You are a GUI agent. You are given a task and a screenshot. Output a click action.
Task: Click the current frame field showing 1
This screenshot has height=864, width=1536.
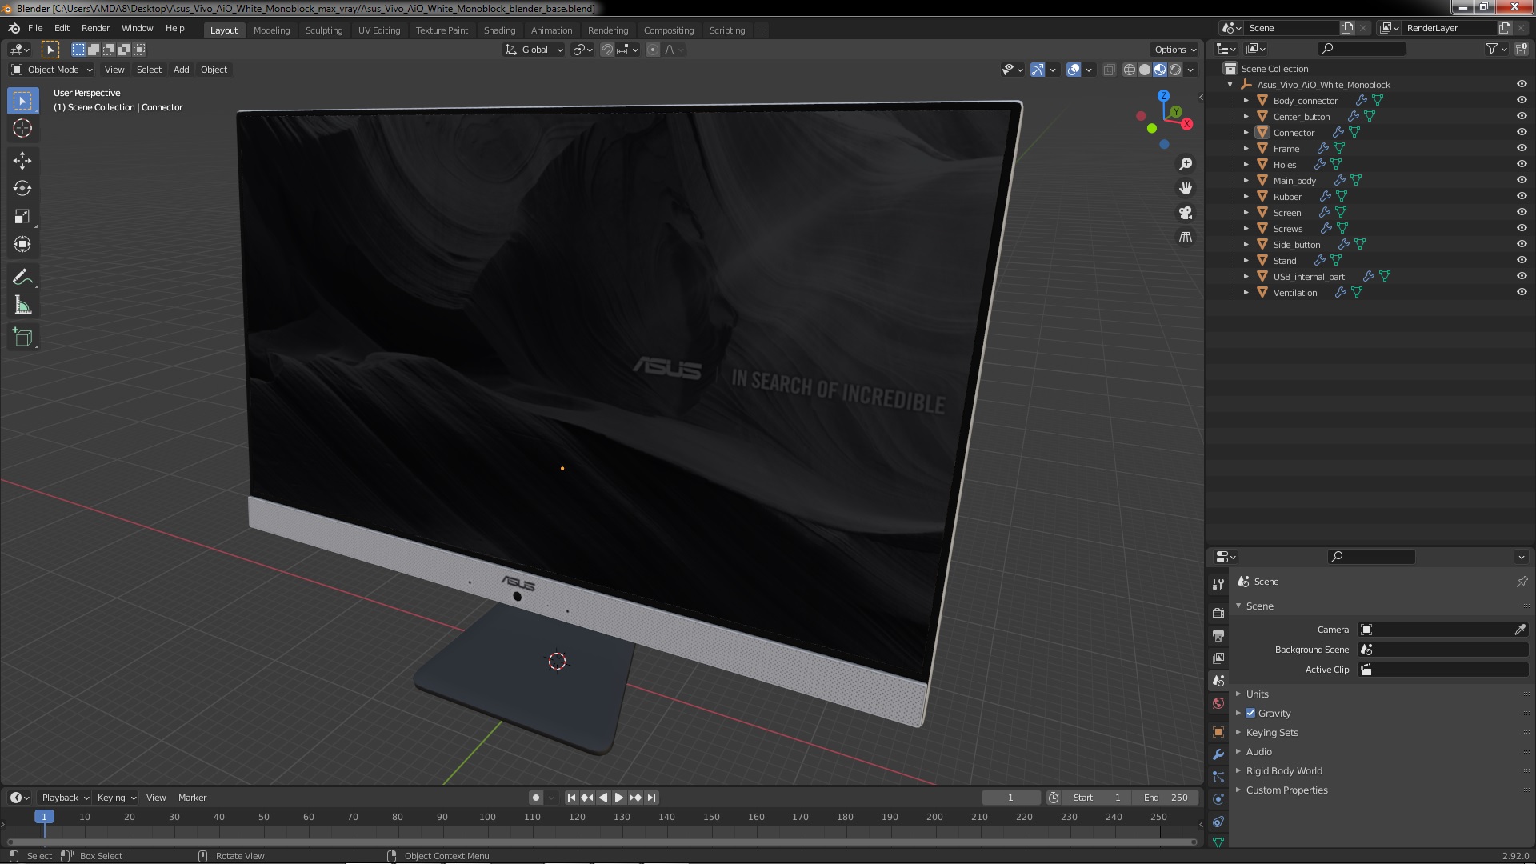(x=1011, y=798)
